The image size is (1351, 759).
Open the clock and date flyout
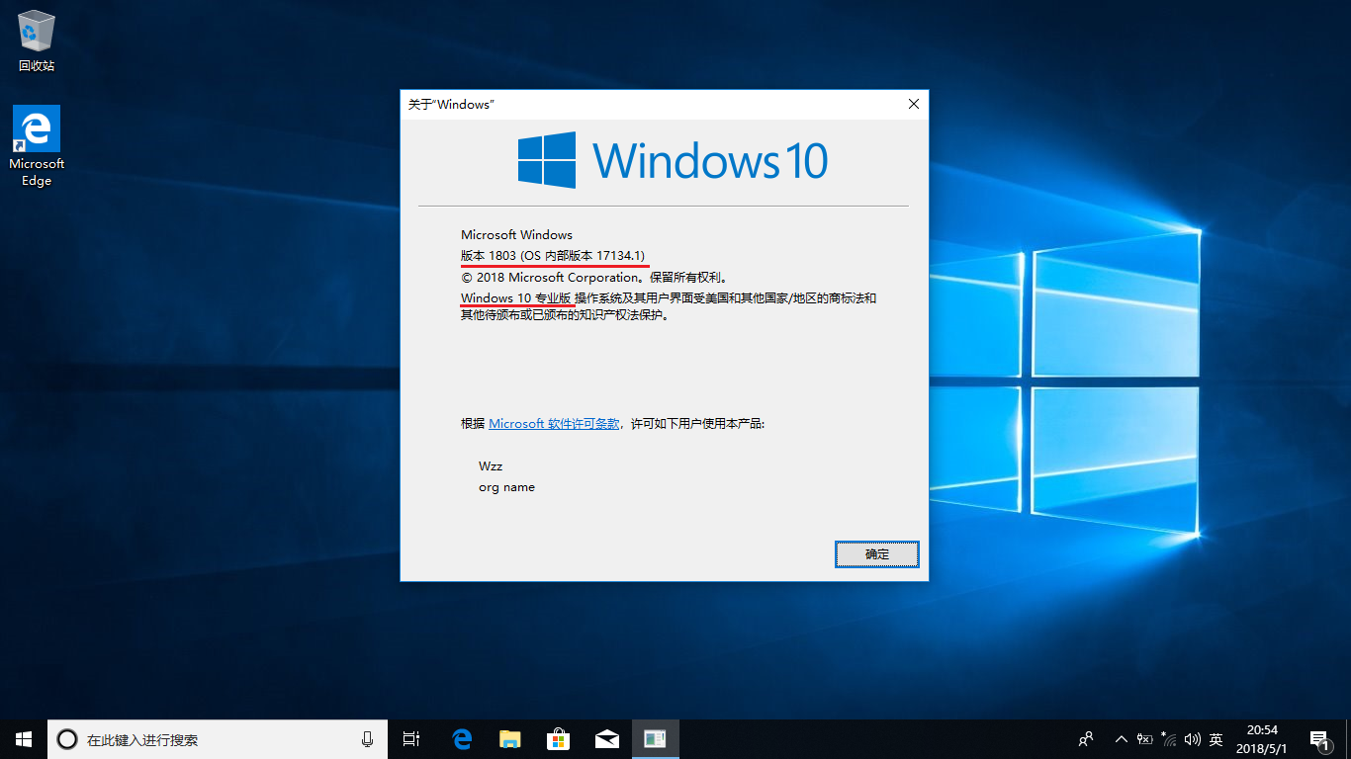1262,739
